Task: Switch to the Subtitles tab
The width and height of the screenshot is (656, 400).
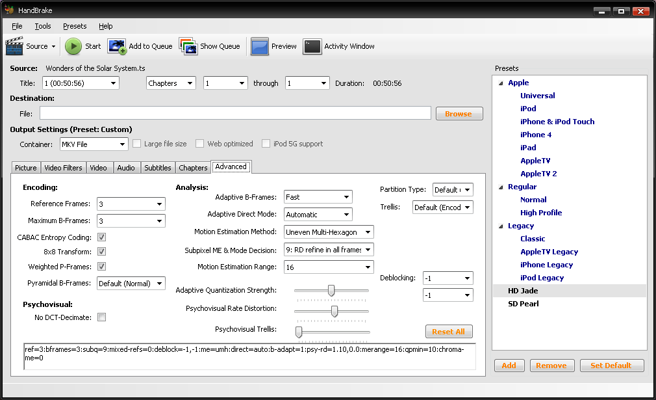Action: coord(158,168)
